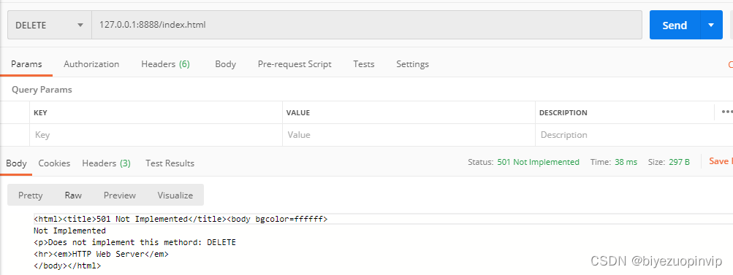The image size is (733, 275).
Task: Click the Value input cell
Action: click(409, 135)
